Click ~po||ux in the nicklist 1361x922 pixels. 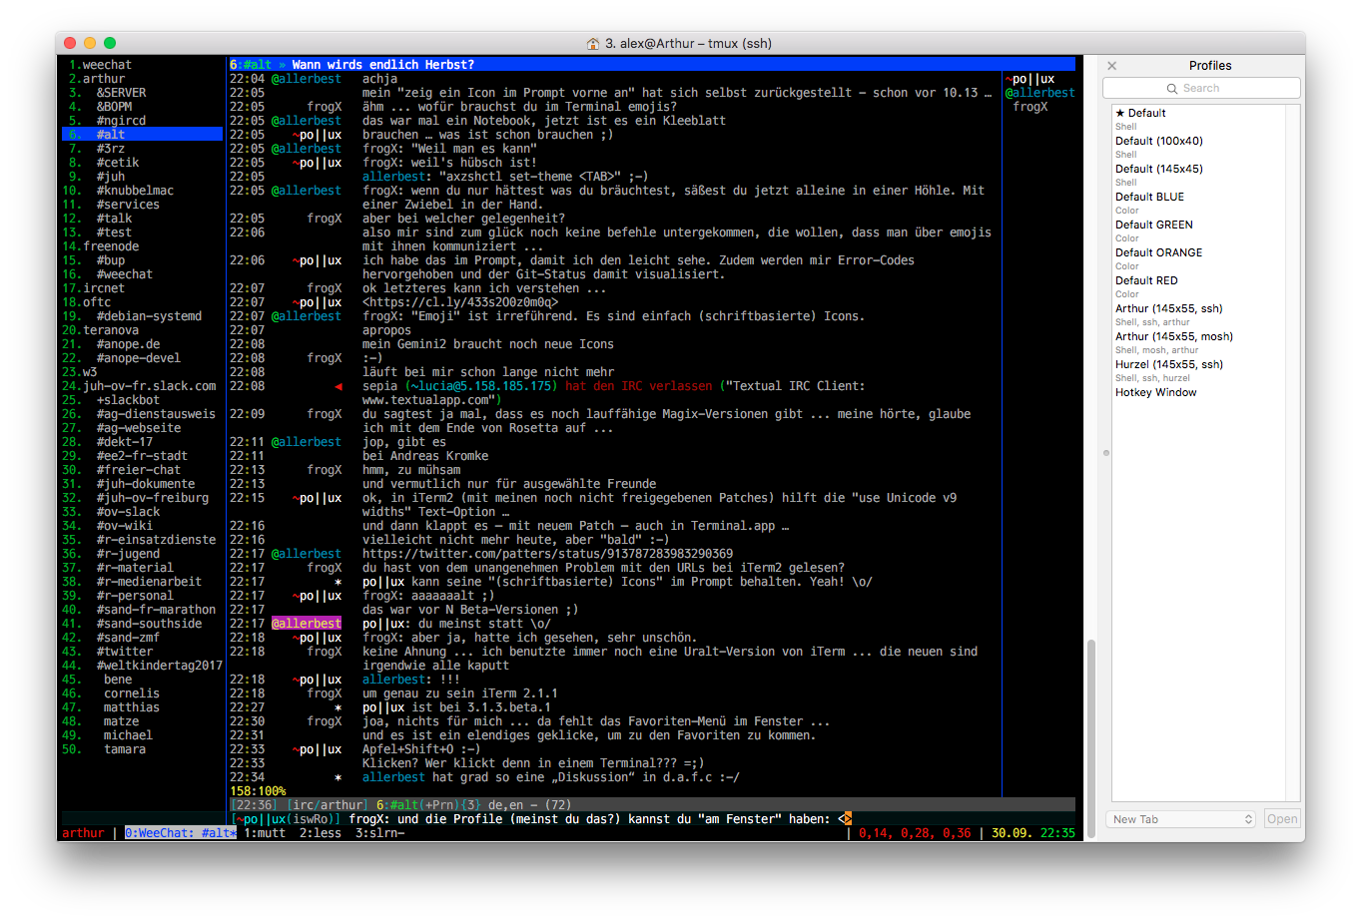click(x=1029, y=79)
